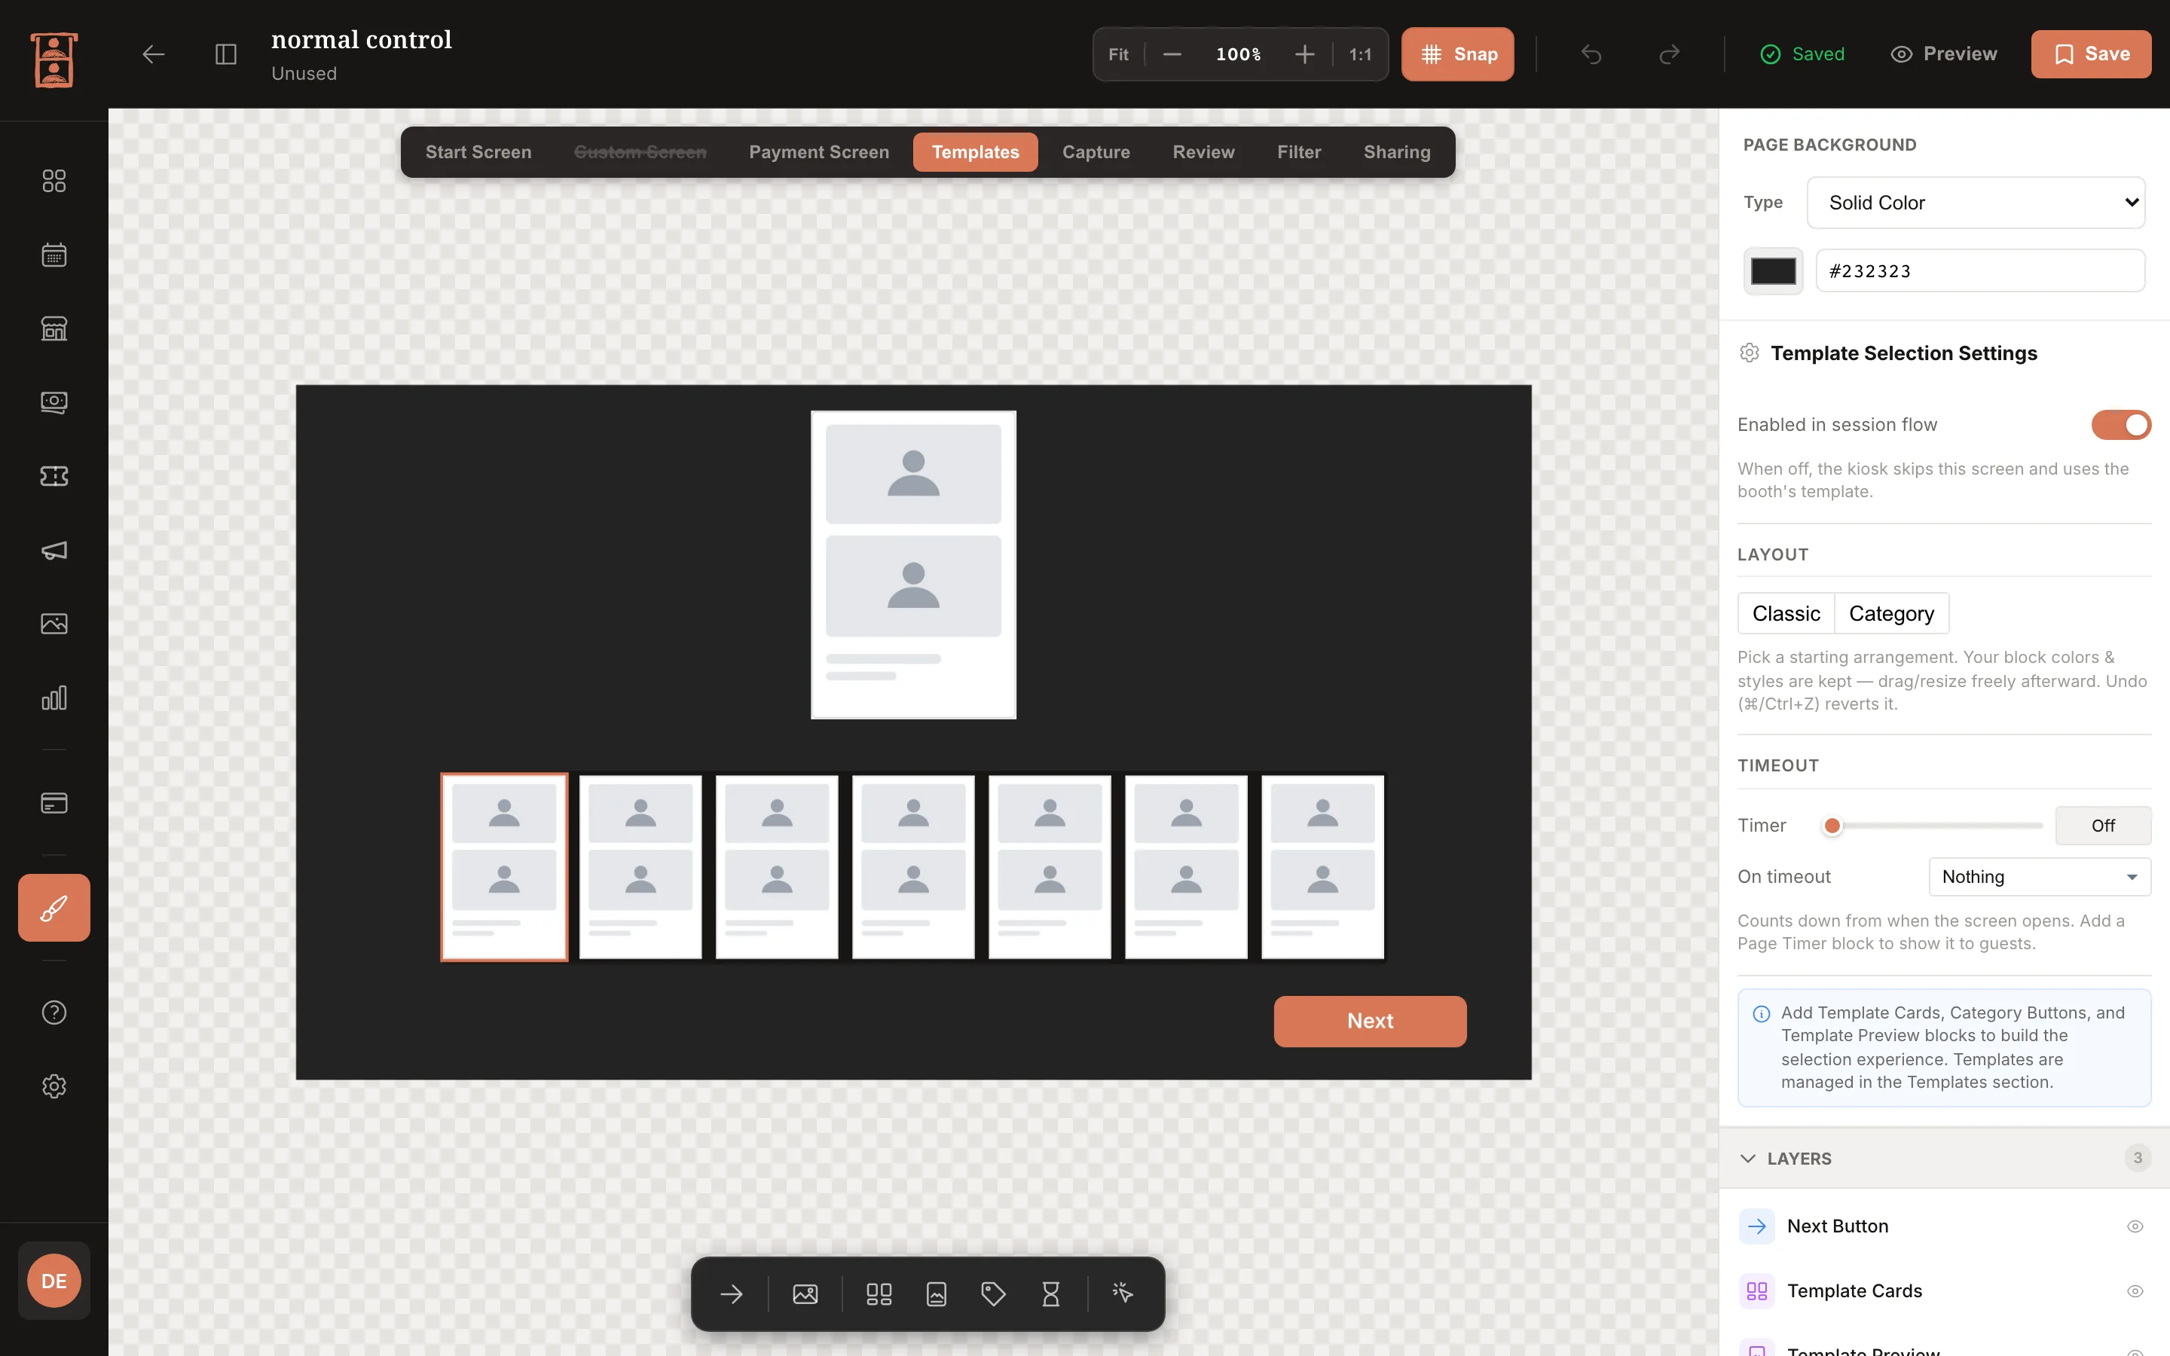
Task: Select the paintbrush designer icon in sidebar
Action: click(53, 908)
